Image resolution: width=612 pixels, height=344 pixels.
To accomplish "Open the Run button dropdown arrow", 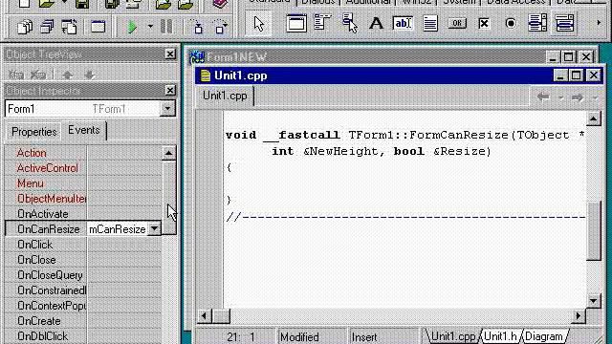I will [x=150, y=27].
